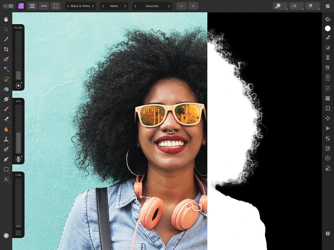Select the Pen tool

point(6,159)
